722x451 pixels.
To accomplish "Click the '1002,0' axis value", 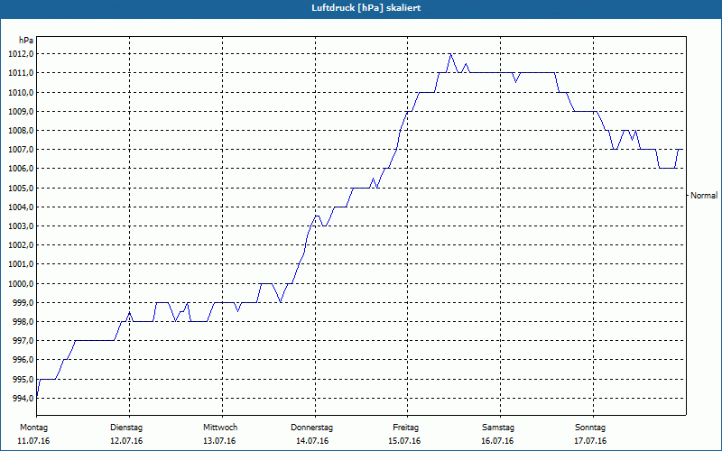I will click(21, 245).
